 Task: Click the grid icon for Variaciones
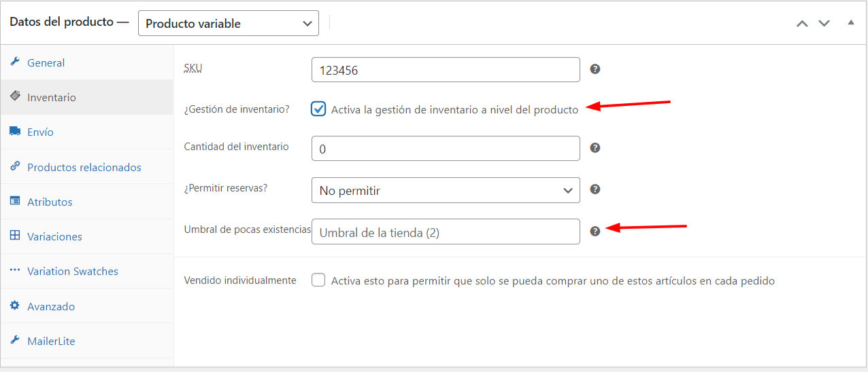click(15, 236)
